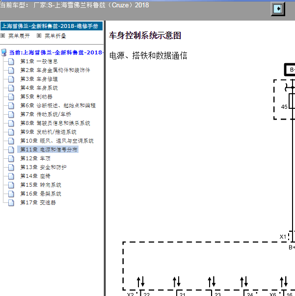Image resolution: width=295 pixels, height=296 pixels.
Task: Expand all menus via 菜单展开
Action: [19, 36]
